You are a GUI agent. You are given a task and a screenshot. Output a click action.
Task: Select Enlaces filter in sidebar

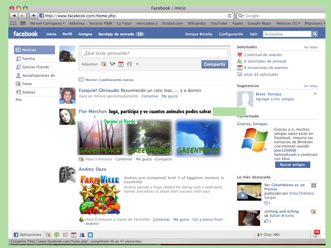pos(34,92)
